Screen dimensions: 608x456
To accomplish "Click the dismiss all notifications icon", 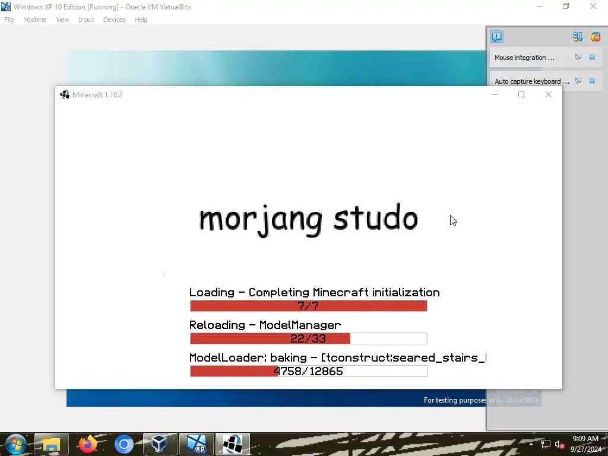I will [x=595, y=37].
